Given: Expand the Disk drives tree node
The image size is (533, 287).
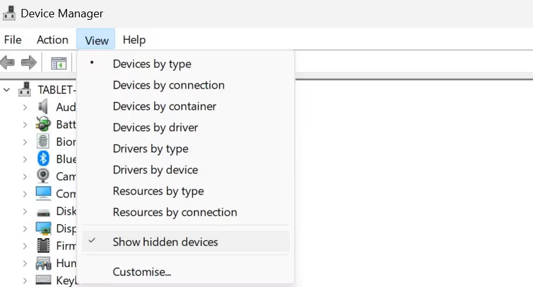Looking at the screenshot, I should [24, 211].
